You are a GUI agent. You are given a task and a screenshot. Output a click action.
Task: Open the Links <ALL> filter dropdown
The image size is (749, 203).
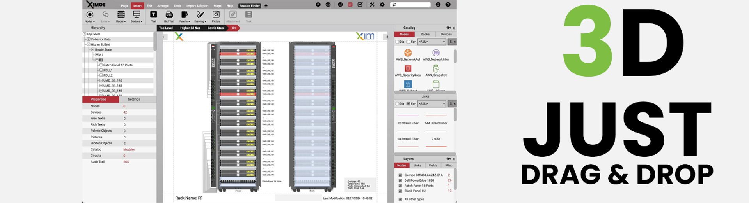(x=432, y=104)
